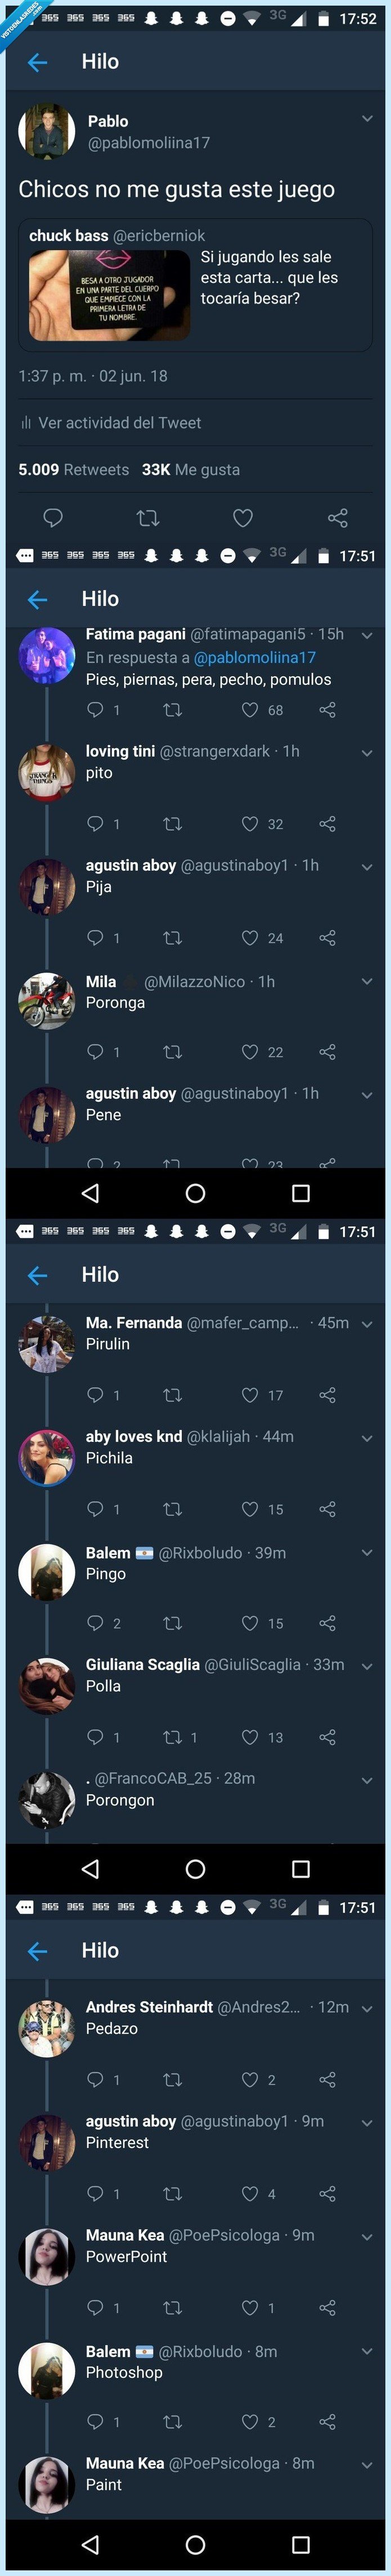Like Fatima pagani's reply
Screen dimensions: 391x2576
click(x=250, y=710)
